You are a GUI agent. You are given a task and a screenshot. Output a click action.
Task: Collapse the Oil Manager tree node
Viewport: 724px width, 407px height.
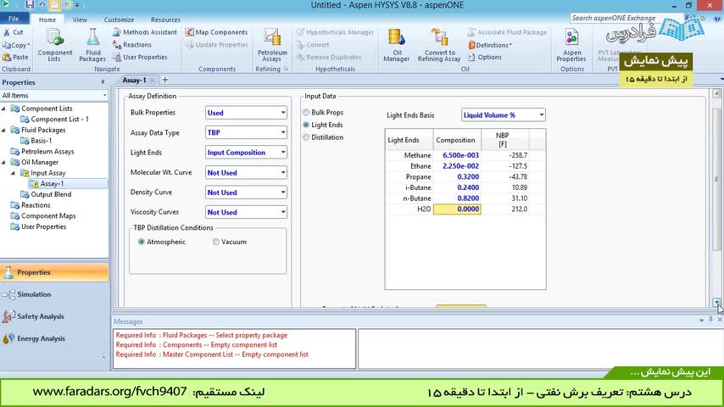[3, 162]
